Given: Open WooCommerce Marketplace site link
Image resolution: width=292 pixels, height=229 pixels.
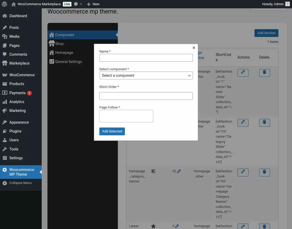Looking at the screenshot, I should click(x=36, y=4).
